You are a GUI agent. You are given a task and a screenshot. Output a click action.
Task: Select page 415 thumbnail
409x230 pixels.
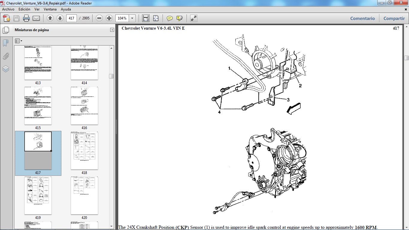point(38,106)
